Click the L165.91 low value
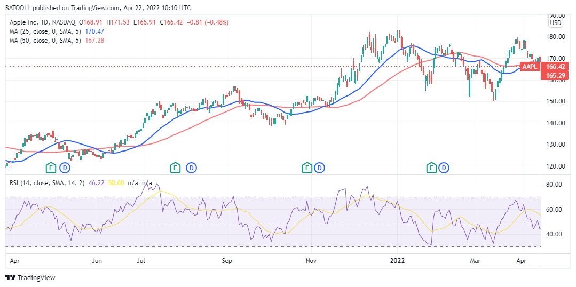576x287 pixels. click(x=146, y=22)
